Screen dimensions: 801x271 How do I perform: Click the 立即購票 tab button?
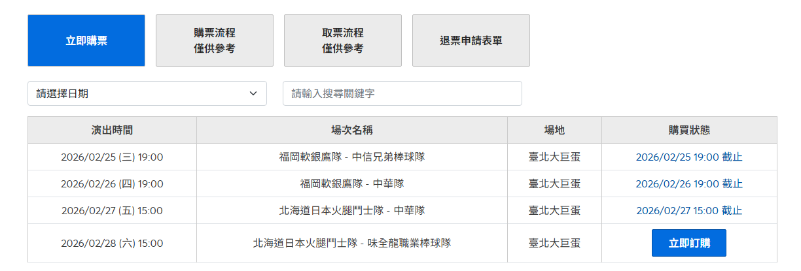86,40
